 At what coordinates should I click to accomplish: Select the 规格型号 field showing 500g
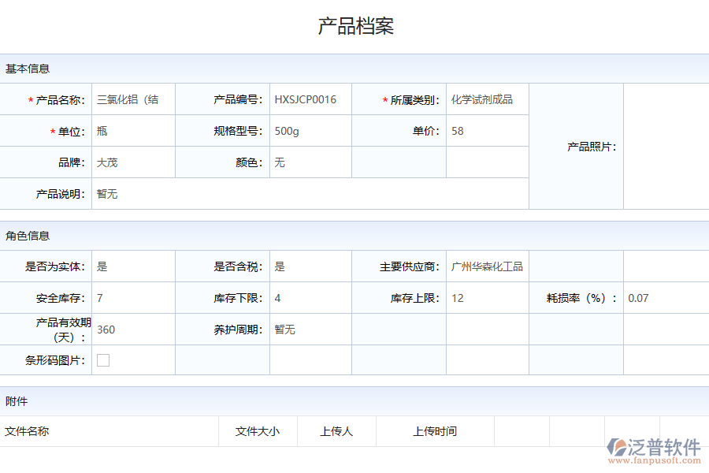click(310, 131)
